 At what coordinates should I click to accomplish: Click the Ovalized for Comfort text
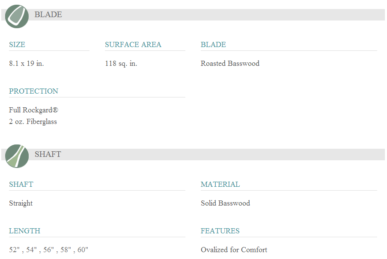(234, 250)
